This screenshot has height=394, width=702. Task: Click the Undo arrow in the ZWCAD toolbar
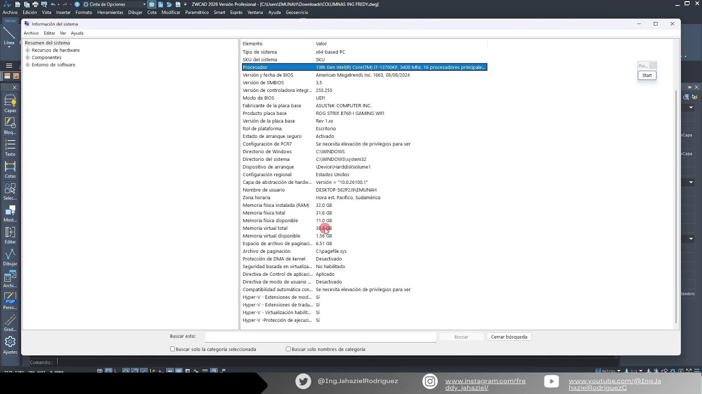[53, 4]
